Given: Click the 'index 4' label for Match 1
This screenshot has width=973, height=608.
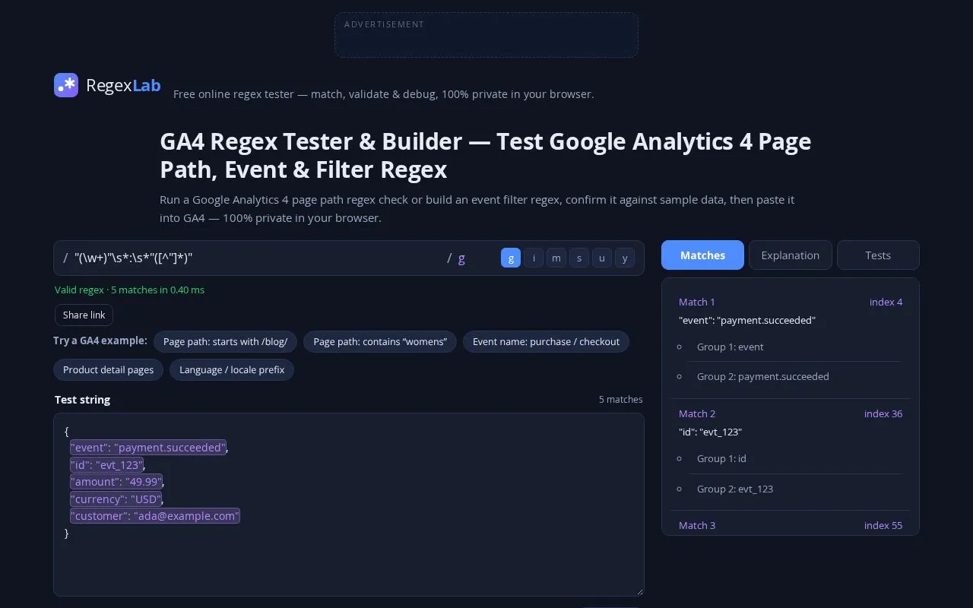Looking at the screenshot, I should click(x=886, y=302).
